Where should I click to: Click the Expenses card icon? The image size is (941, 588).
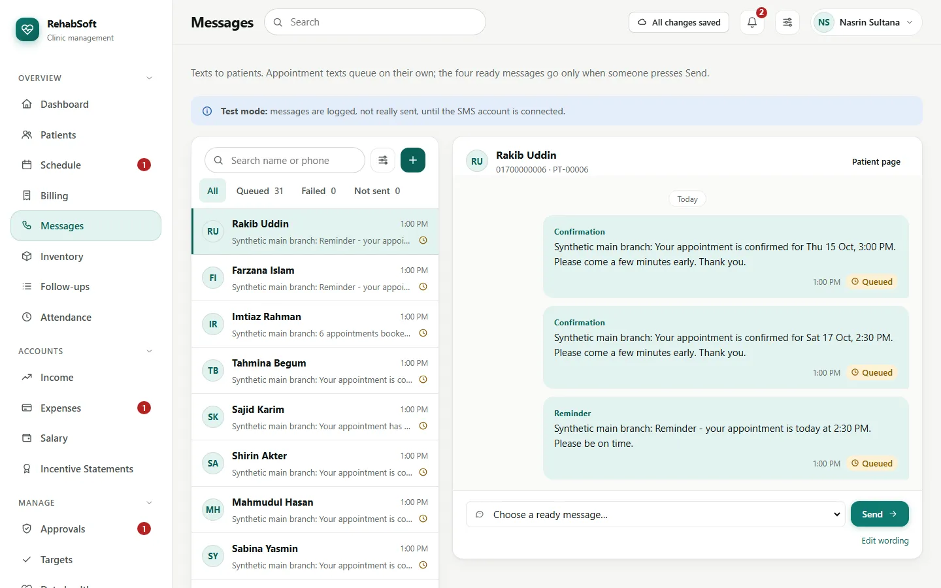point(27,408)
